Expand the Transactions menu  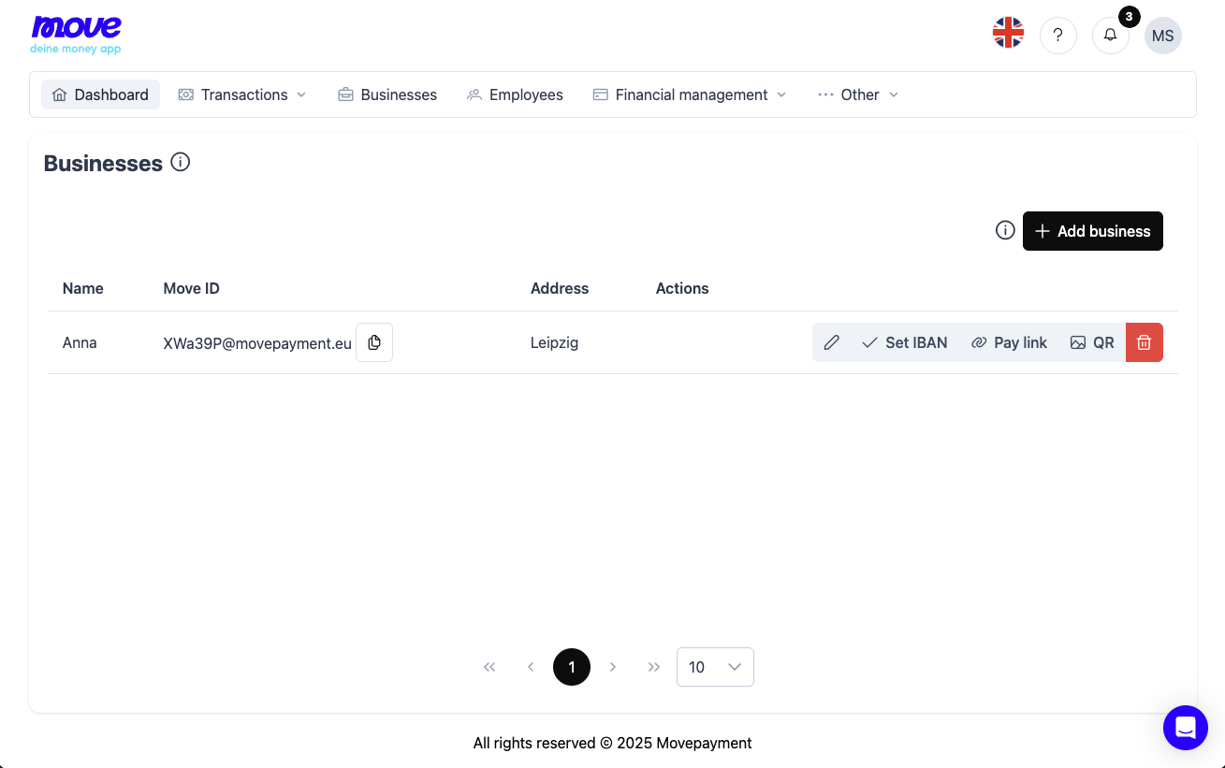pos(242,94)
